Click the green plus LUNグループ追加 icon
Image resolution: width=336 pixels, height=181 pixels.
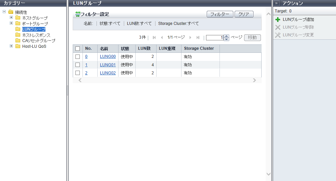(x=278, y=20)
